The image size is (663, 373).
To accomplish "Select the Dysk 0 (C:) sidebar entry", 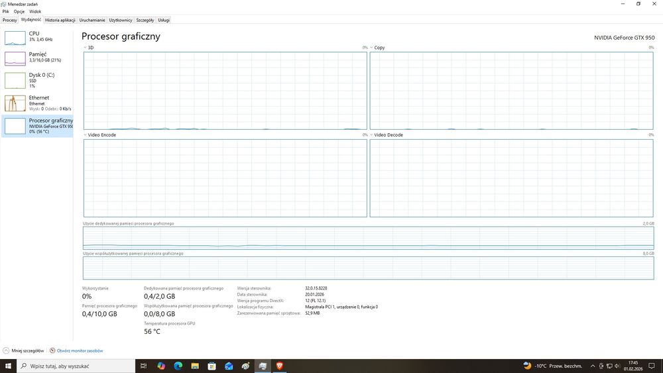I will pyautogui.click(x=37, y=80).
